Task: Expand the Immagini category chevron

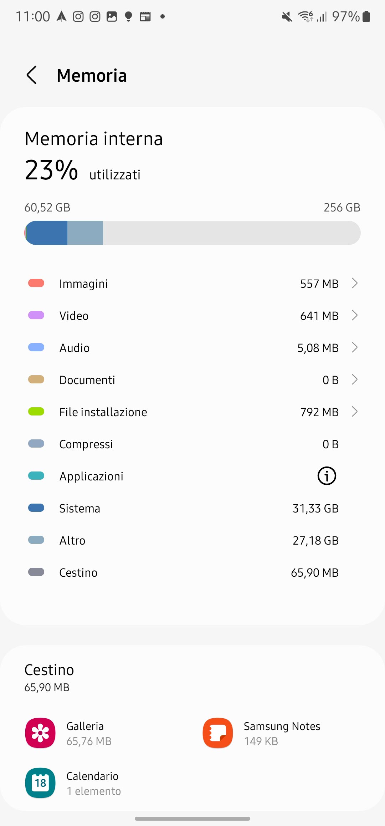Action: (354, 283)
